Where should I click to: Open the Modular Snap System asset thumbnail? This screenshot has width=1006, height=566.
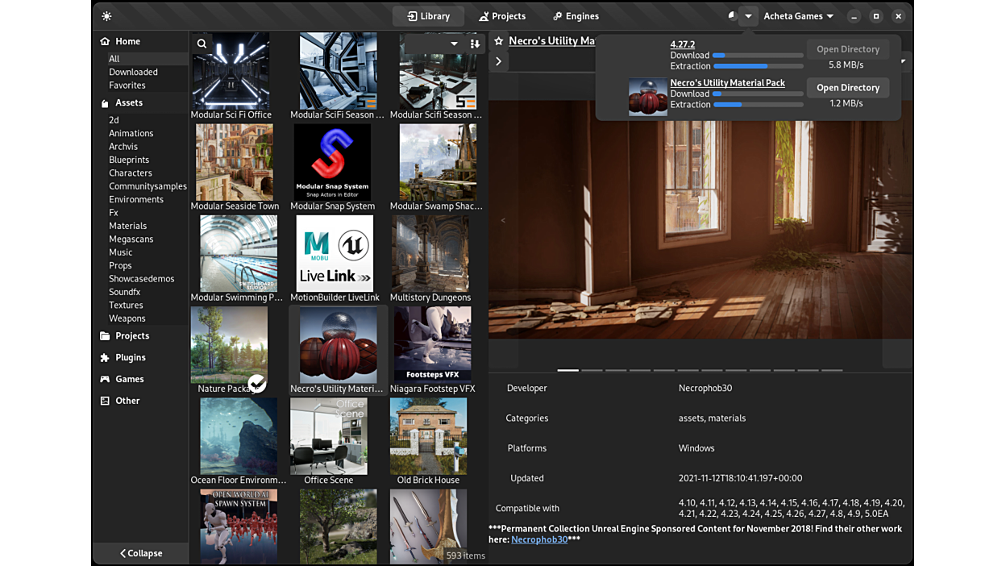(332, 161)
